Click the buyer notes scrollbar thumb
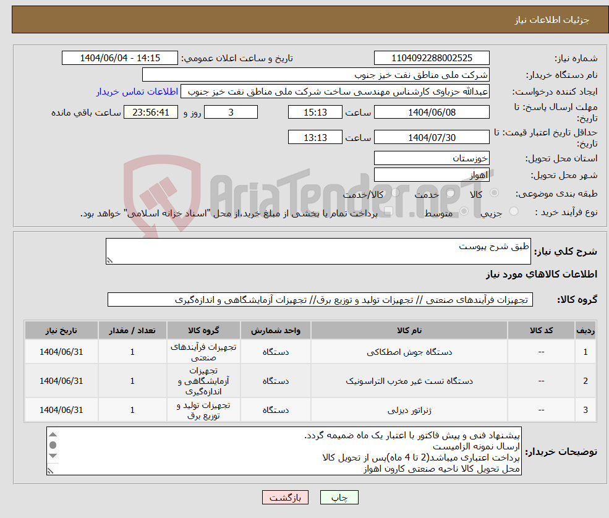This screenshot has height=518, width=609. [x=53, y=445]
